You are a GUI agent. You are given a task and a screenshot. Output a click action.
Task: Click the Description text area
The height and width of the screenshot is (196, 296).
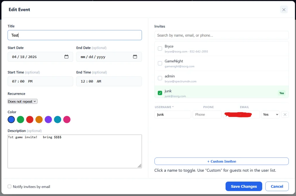tap(75, 151)
